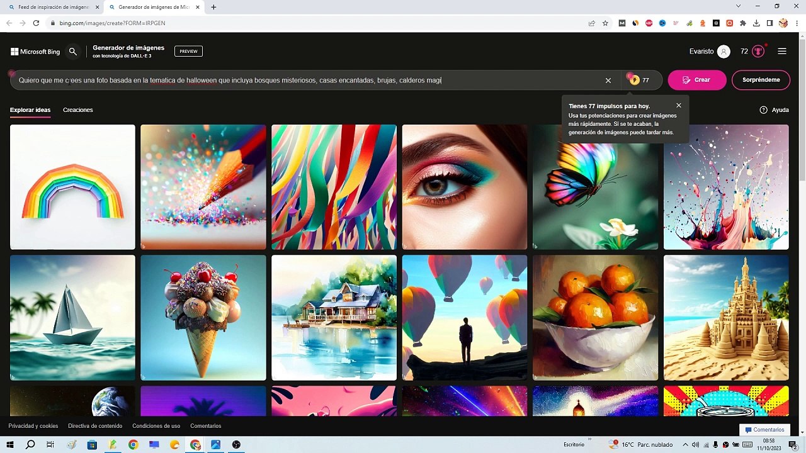Viewport: 806px width, 453px height.
Task: Close the Feed de inspiración tab
Action: click(x=98, y=7)
